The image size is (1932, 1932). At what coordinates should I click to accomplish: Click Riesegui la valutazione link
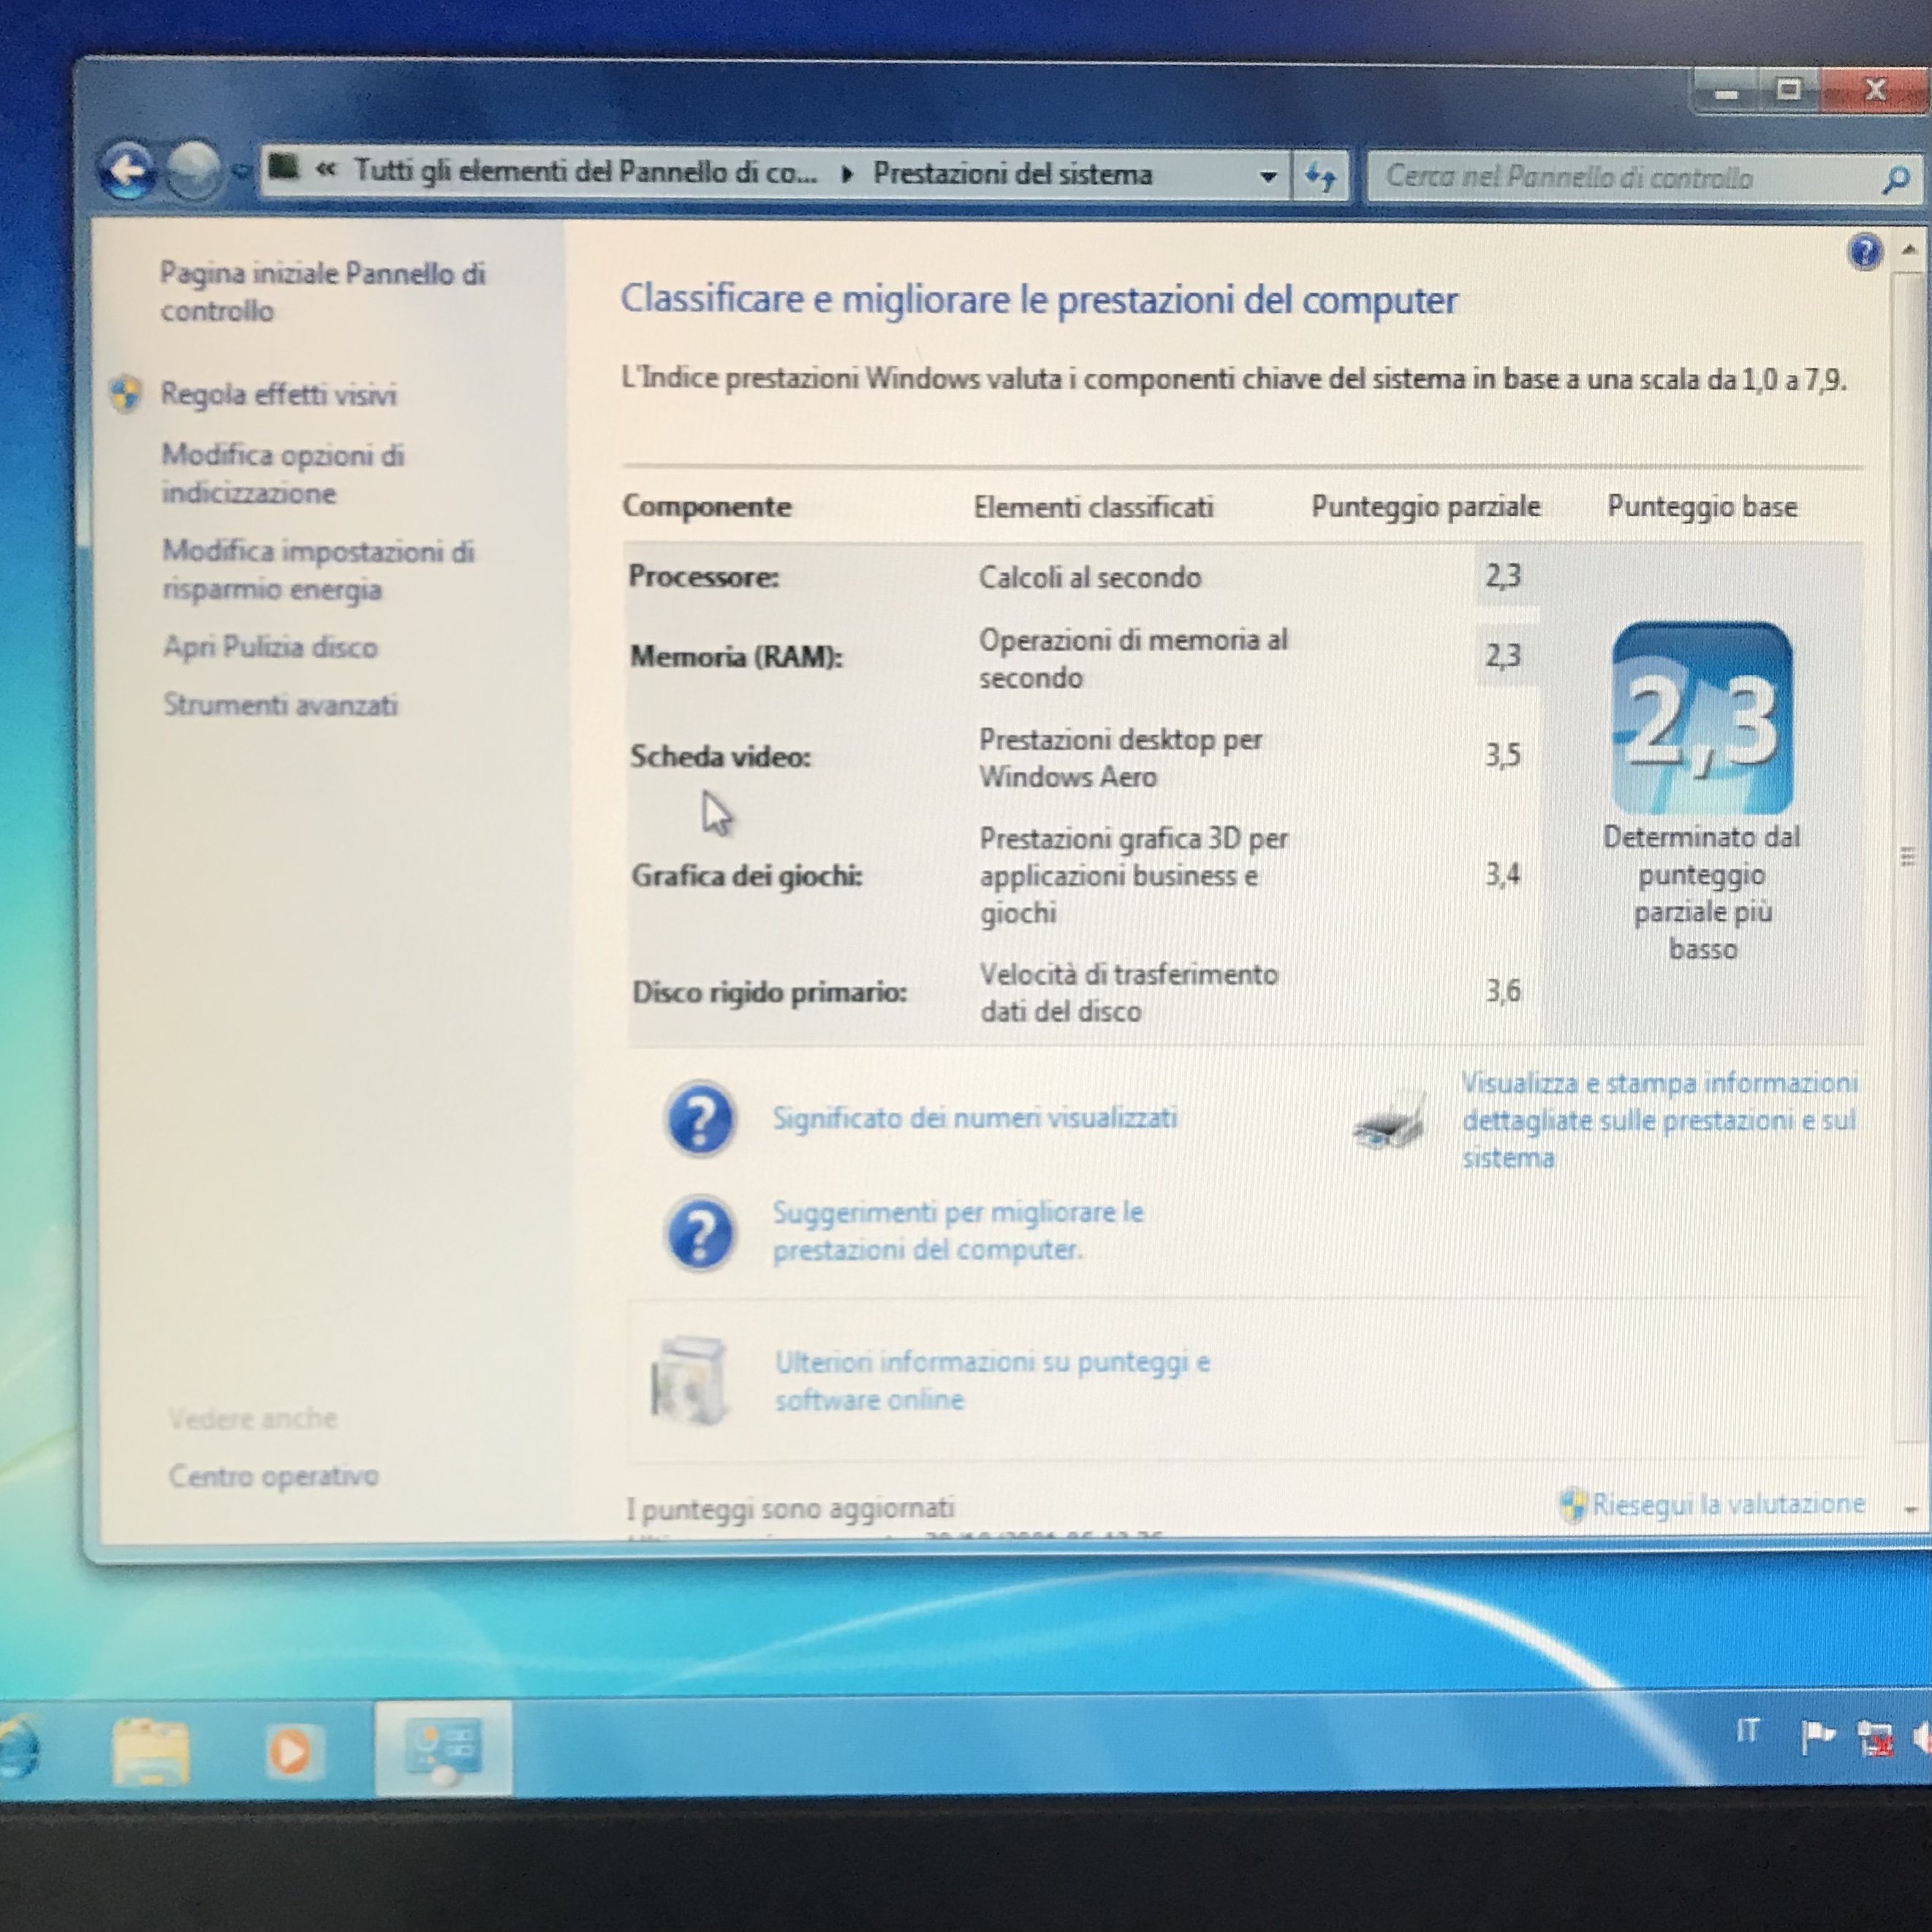[1727, 1503]
